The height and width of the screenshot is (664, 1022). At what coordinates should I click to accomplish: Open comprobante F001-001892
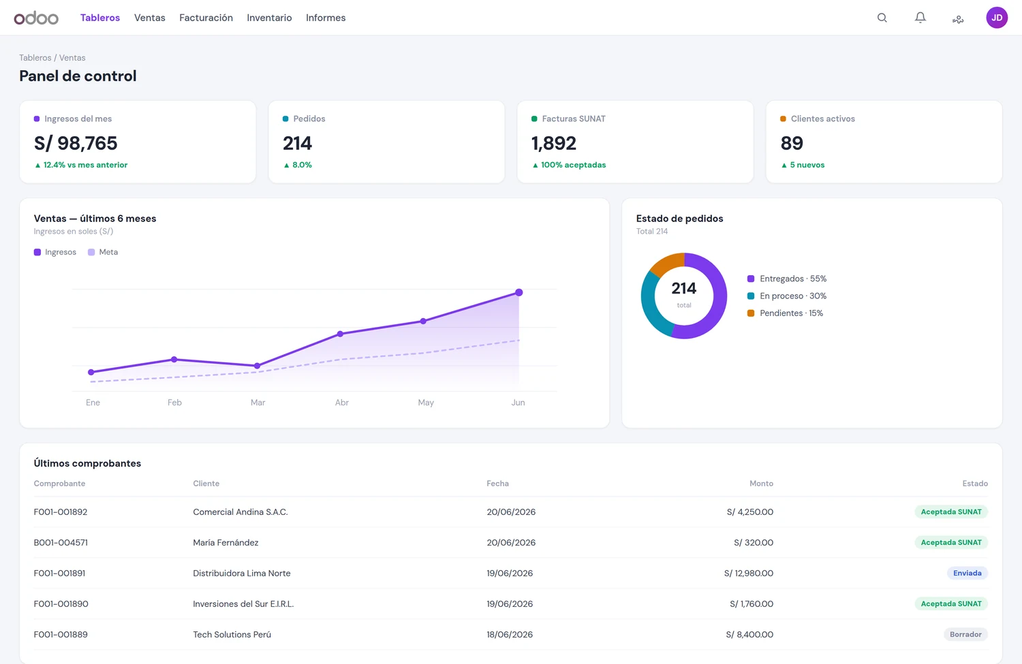(61, 512)
